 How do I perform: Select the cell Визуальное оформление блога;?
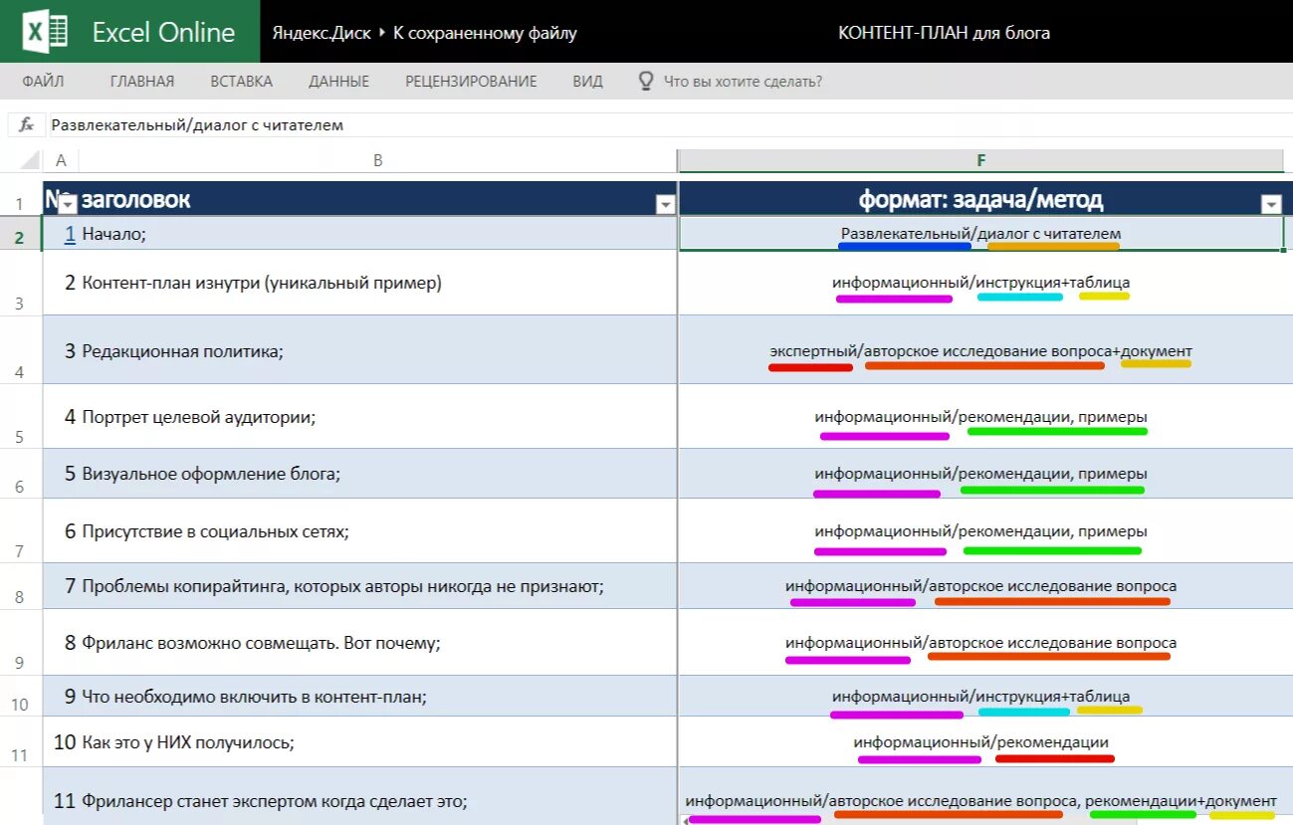pyautogui.click(x=377, y=474)
